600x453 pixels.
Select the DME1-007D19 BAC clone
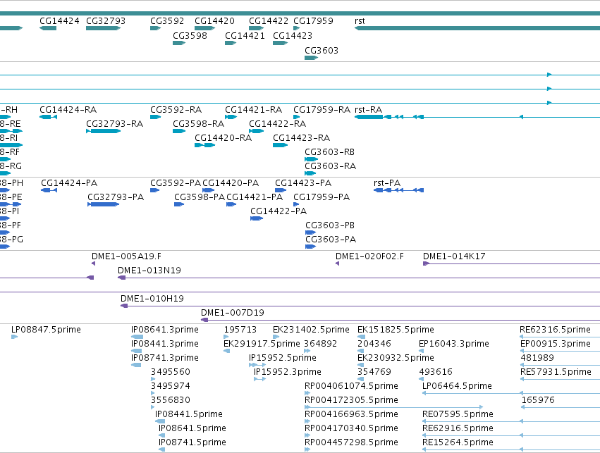[400, 320]
